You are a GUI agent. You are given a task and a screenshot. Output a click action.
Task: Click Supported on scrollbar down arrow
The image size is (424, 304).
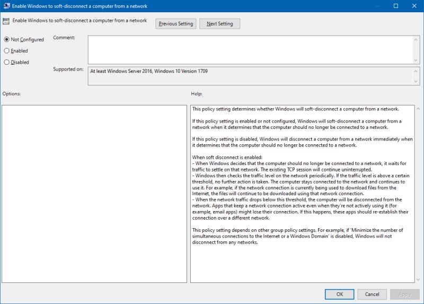416,81
